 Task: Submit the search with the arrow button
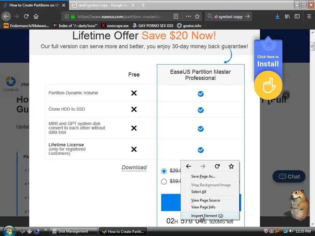[x=247, y=17]
